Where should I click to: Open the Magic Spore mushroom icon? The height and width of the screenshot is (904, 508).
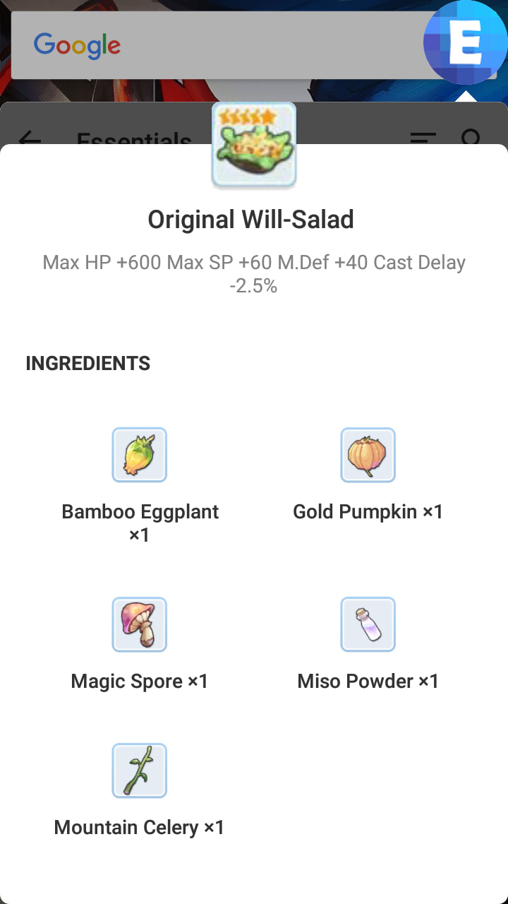(140, 624)
